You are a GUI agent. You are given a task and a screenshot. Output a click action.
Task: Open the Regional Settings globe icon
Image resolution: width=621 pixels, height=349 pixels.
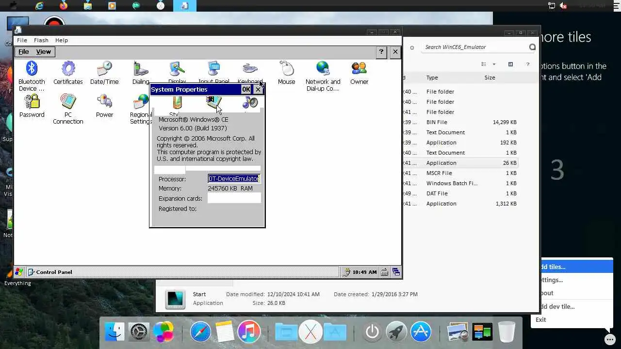(x=141, y=102)
